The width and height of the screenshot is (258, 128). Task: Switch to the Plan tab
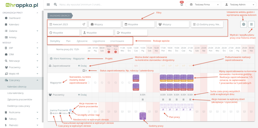[x=68, y=41]
